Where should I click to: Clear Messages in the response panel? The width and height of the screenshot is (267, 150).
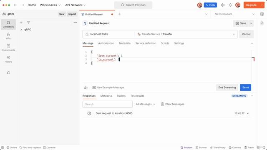[x=173, y=104]
